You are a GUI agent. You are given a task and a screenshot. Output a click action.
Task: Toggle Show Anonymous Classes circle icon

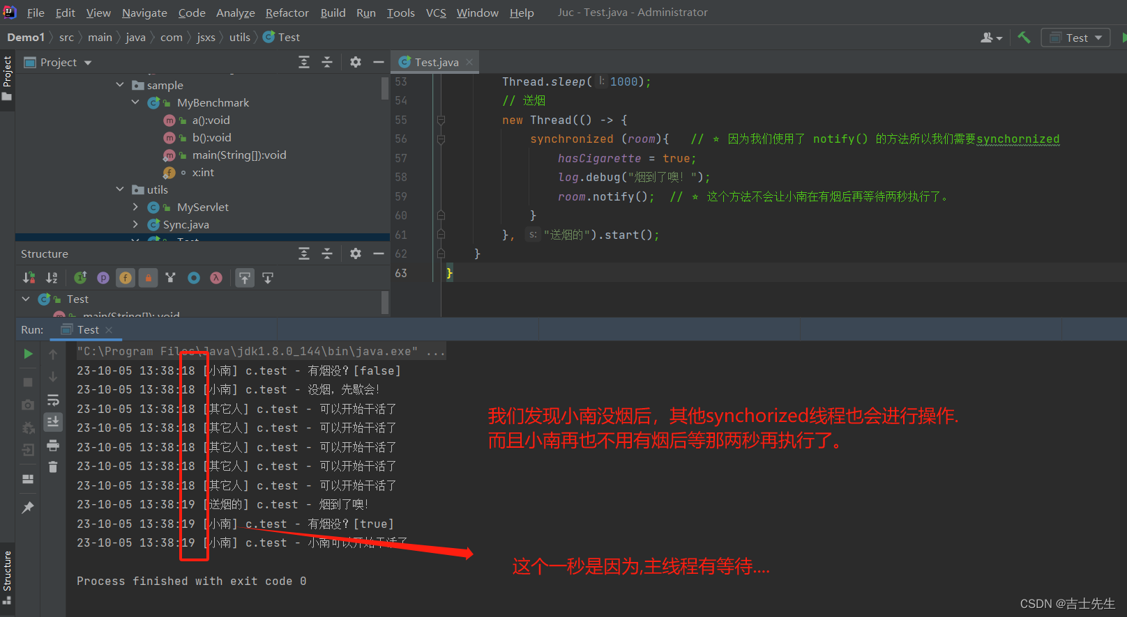click(x=194, y=278)
